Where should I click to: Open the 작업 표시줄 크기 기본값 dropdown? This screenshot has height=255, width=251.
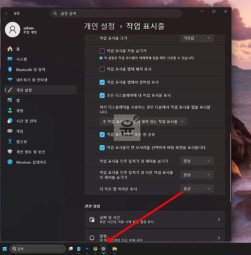[197, 38]
